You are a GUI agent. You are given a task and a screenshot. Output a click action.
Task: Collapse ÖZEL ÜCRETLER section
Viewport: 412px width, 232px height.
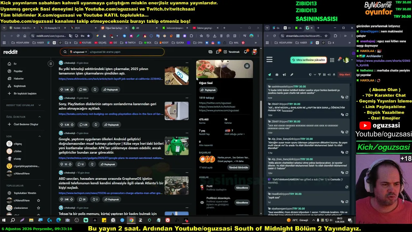(24, 117)
